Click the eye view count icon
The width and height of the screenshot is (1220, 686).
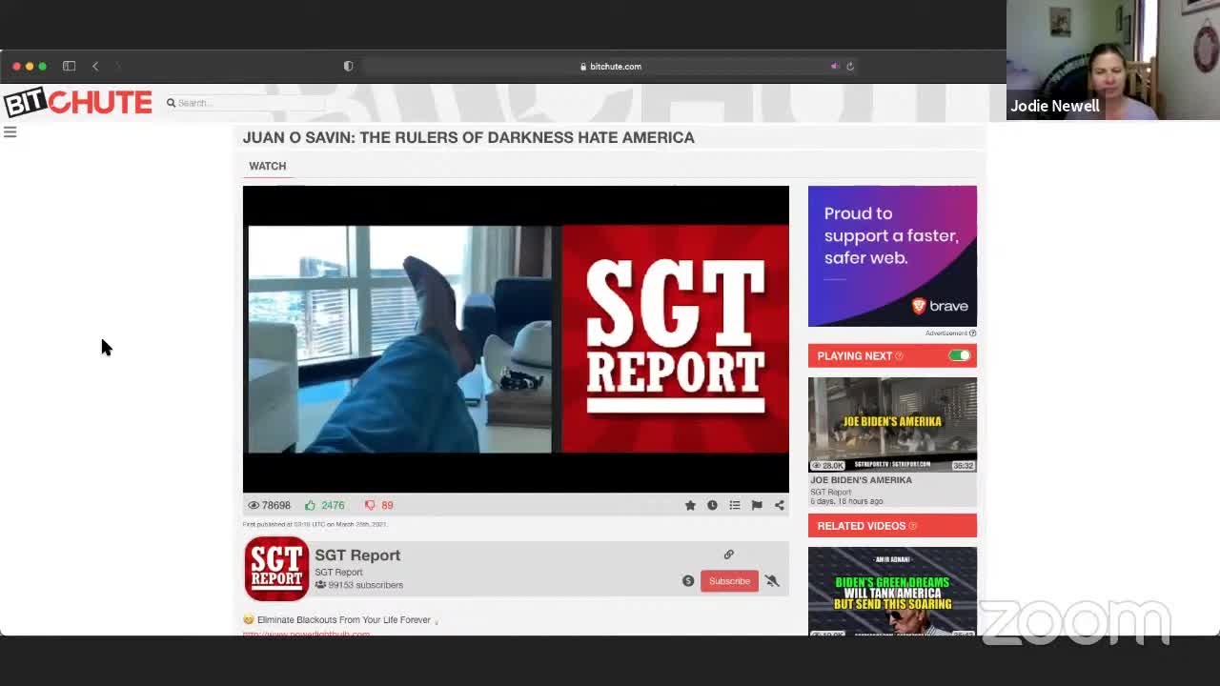click(254, 505)
